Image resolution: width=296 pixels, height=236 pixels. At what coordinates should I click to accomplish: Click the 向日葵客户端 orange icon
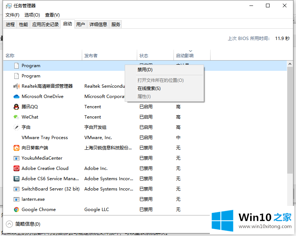pos(17,148)
